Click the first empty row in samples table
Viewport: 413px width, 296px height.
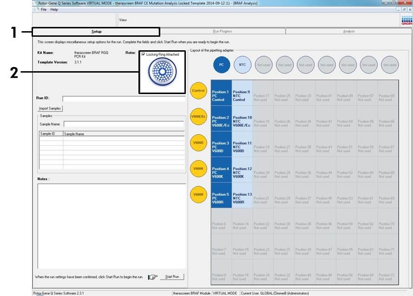[112, 139]
